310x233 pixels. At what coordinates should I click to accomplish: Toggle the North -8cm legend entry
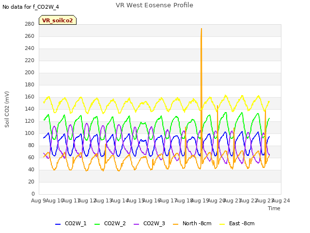pos(192,223)
